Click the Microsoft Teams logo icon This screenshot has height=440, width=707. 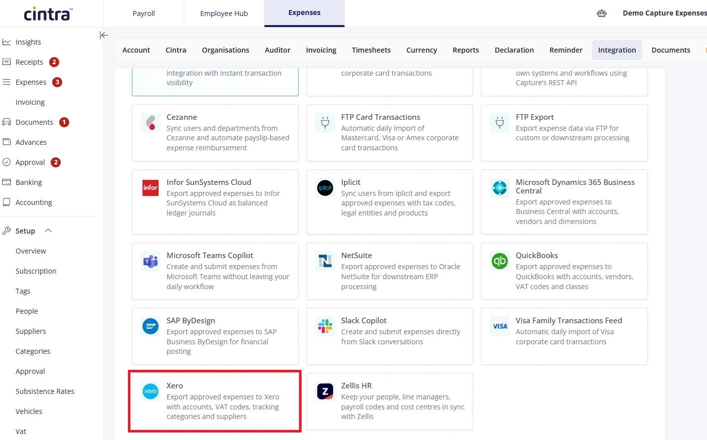[x=151, y=261]
